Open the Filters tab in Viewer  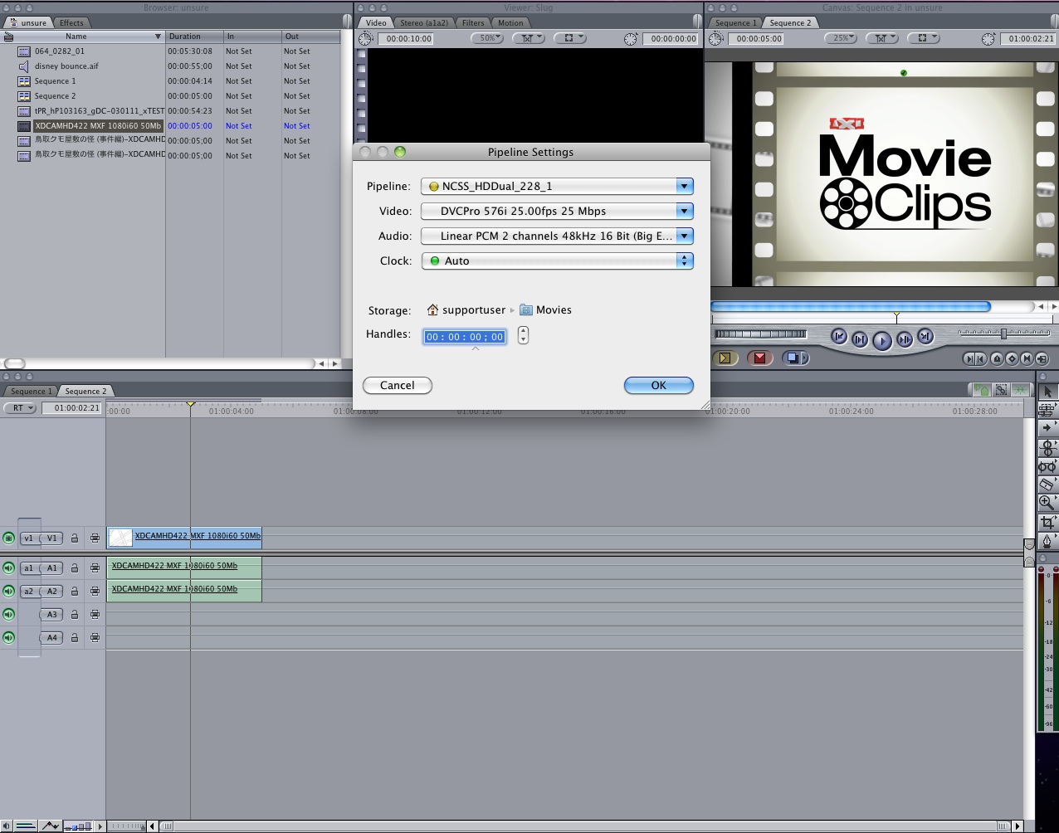[x=473, y=22]
